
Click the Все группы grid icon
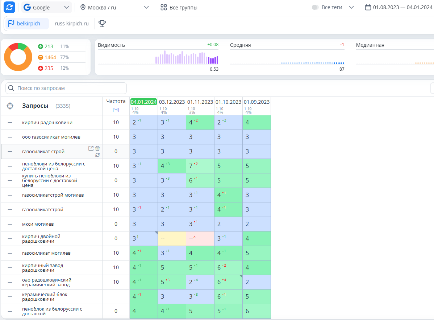(x=164, y=8)
